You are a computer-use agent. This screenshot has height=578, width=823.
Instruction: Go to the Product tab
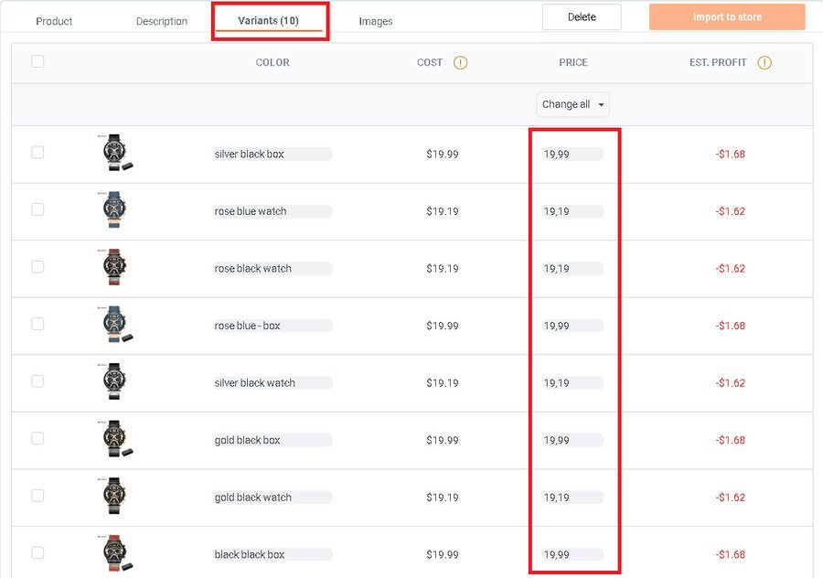pos(54,21)
